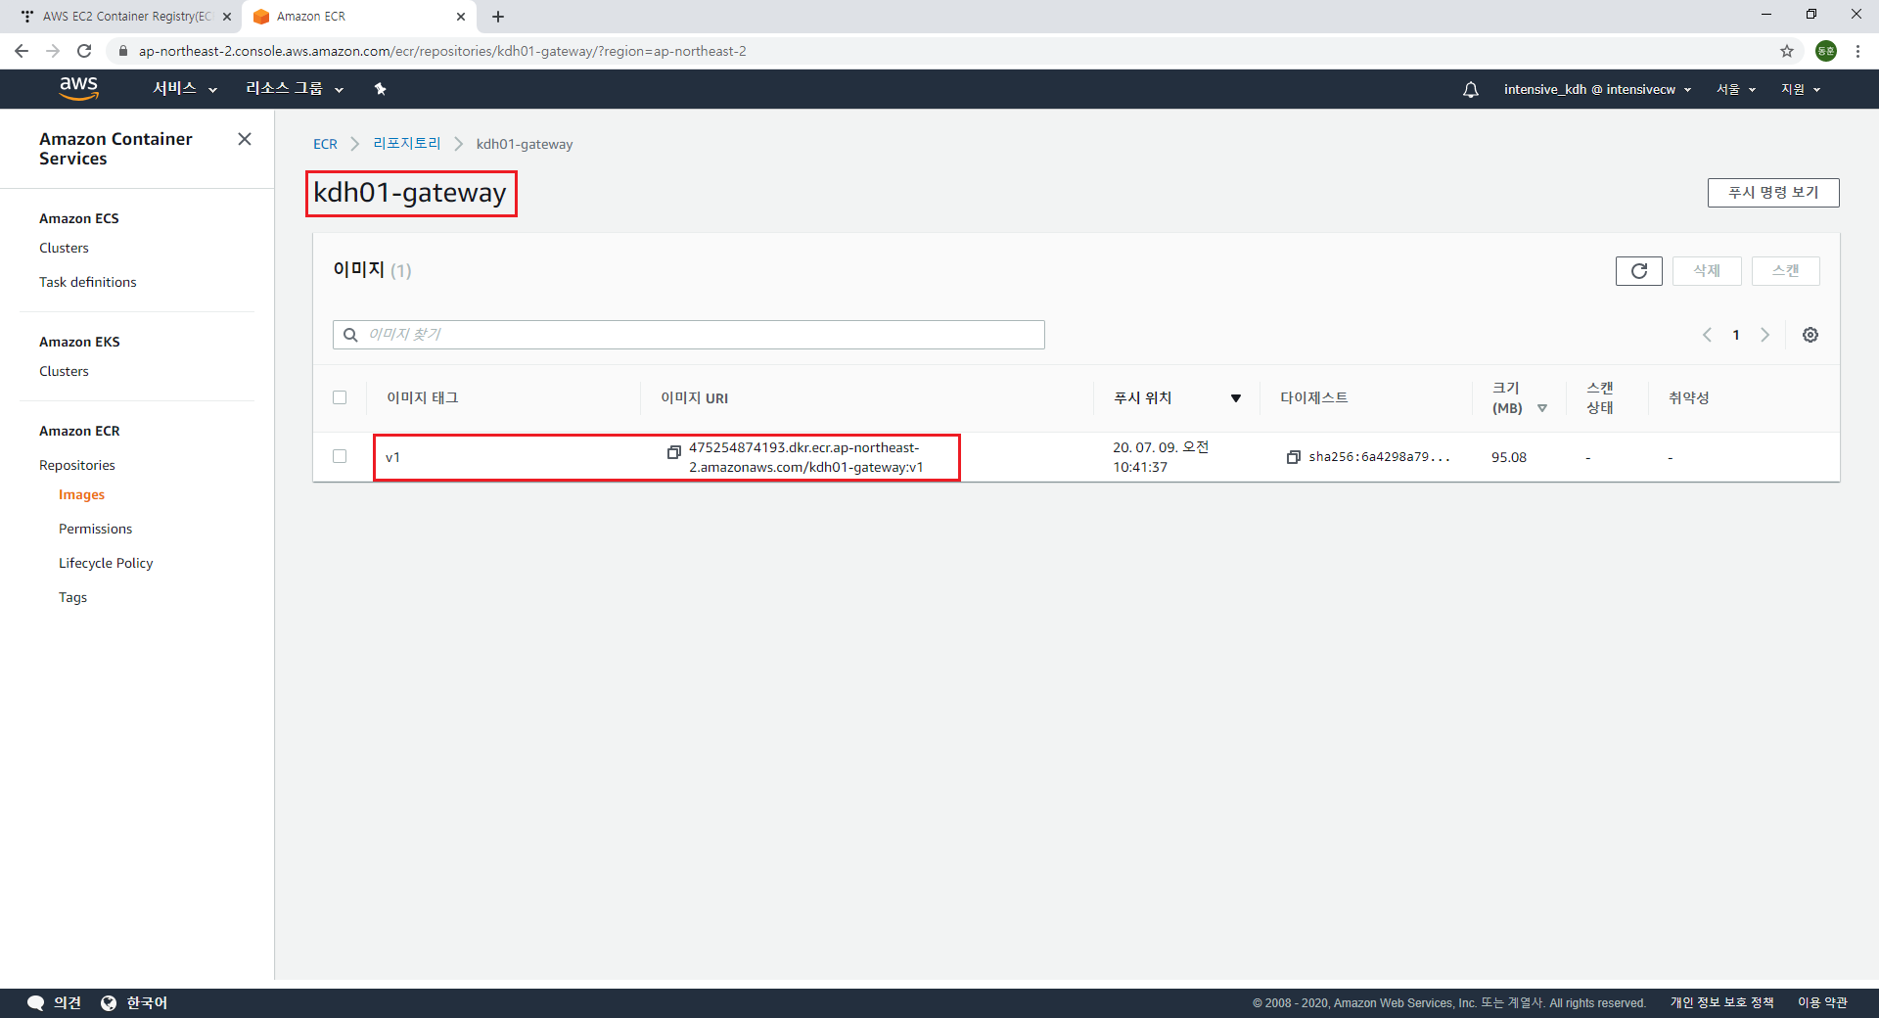The image size is (1879, 1018).
Task: Select Images in sidebar
Action: pyautogui.click(x=81, y=494)
